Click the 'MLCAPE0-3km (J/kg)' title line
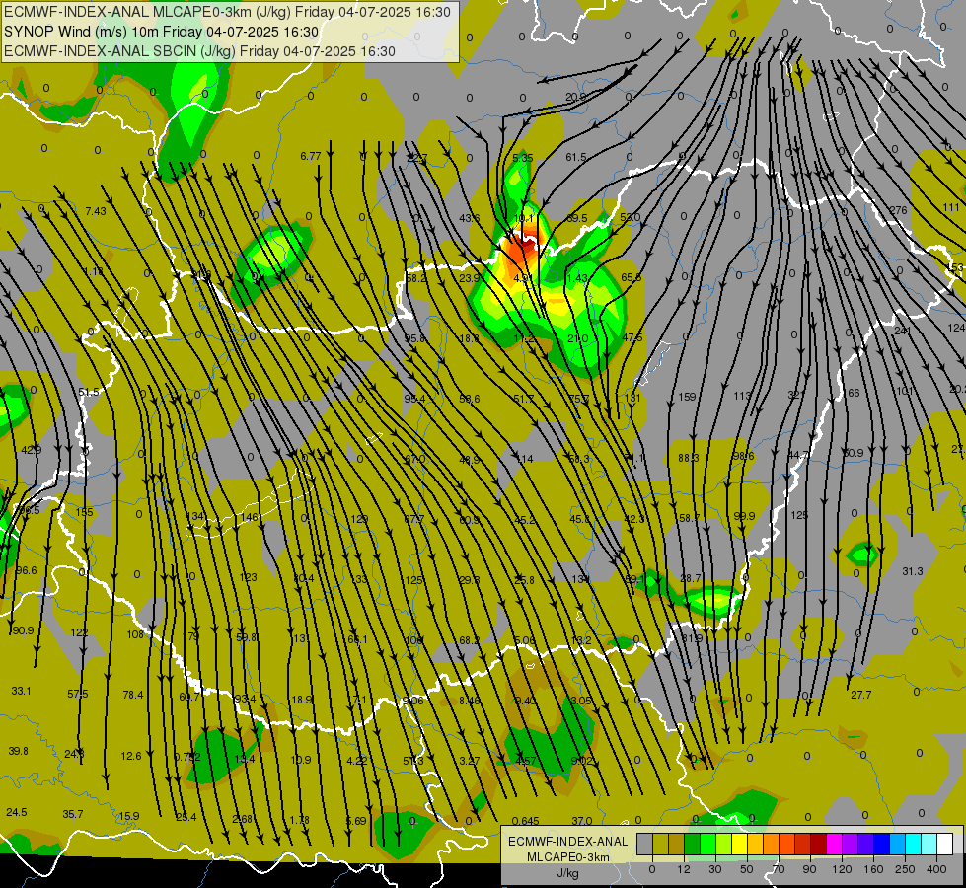The height and width of the screenshot is (888, 966). click(227, 12)
